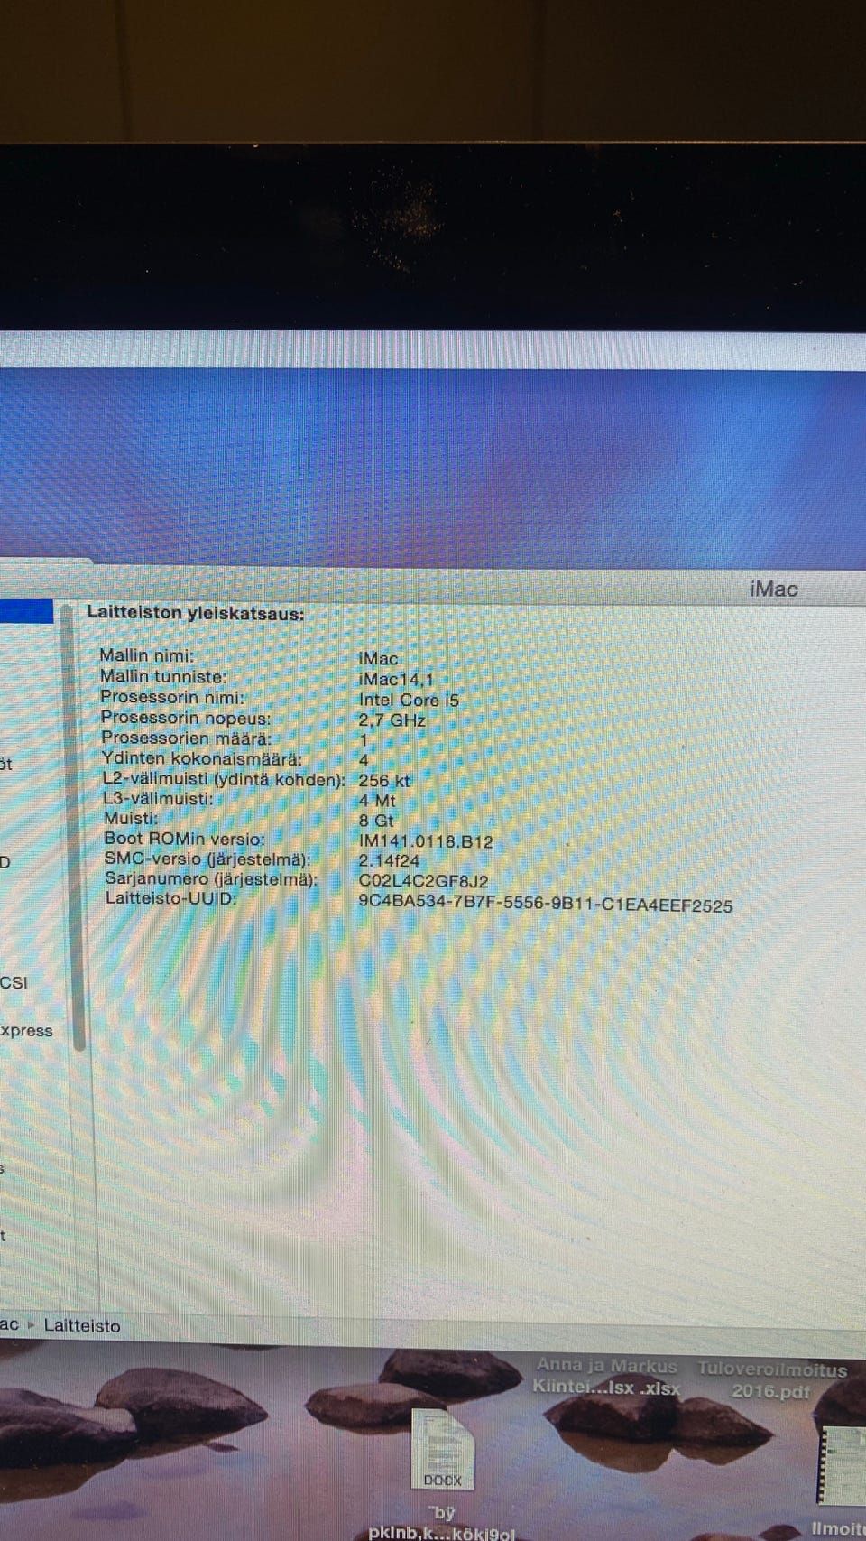866x1541 pixels.
Task: Click the 'Prosessorin nopeus:' label
Action: click(x=185, y=718)
